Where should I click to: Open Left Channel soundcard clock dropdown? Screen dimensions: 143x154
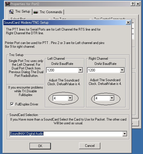tap(70, 98)
